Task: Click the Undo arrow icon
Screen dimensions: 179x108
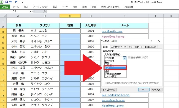Action: (10, 2)
